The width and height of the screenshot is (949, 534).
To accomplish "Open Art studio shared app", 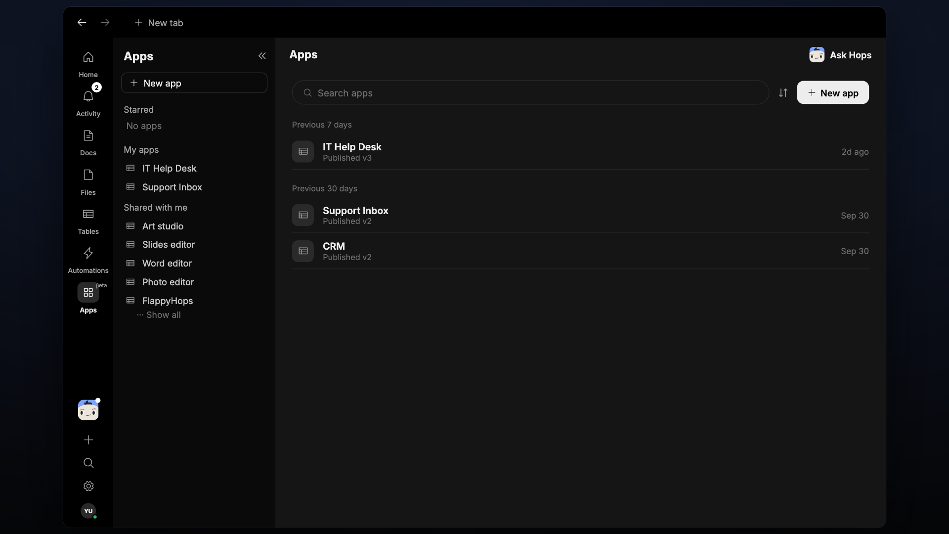I will 194,226.
